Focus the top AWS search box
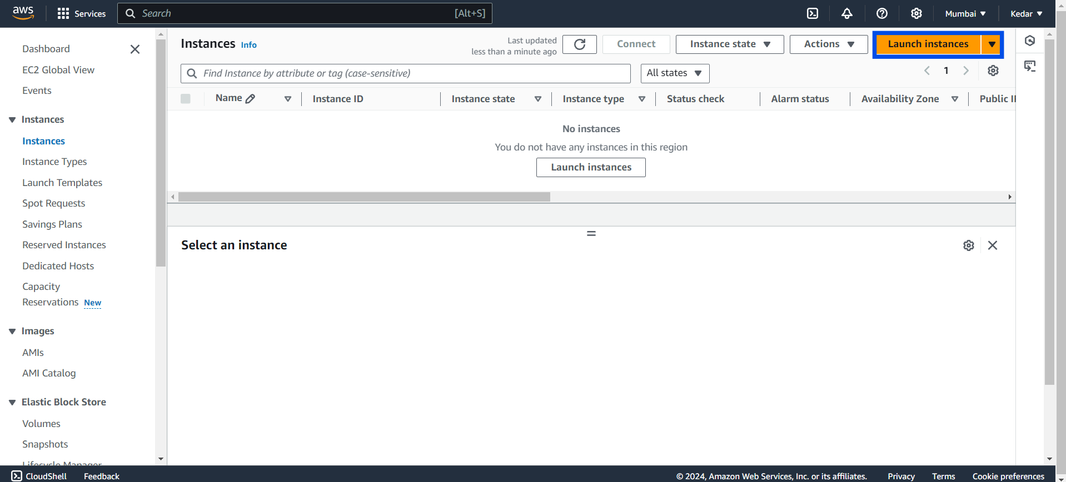Viewport: 1066px width, 482px height. click(305, 13)
